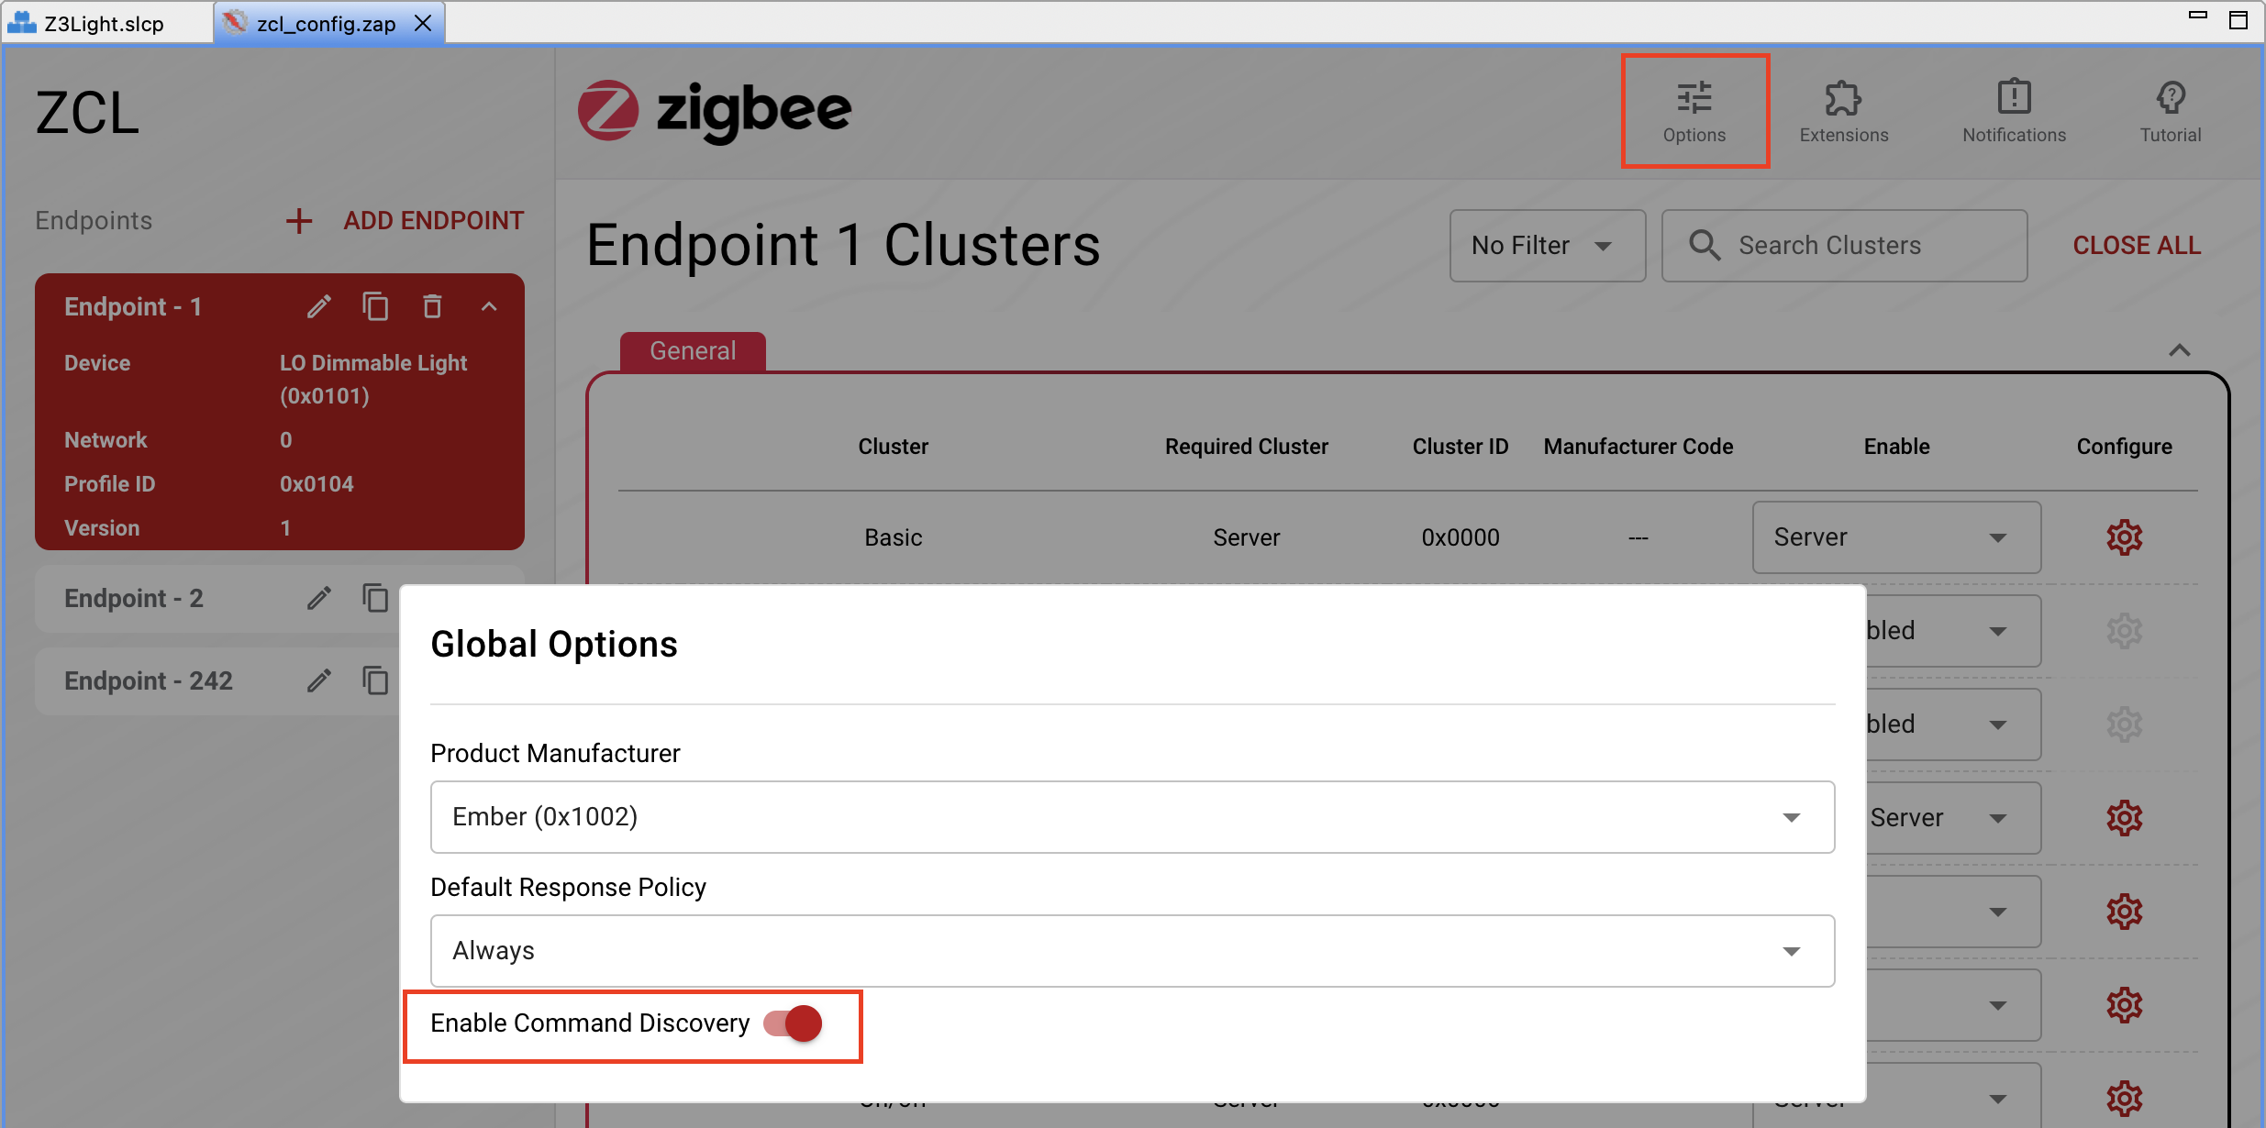Click the zigbee logo
2266x1128 pixels.
tap(715, 111)
